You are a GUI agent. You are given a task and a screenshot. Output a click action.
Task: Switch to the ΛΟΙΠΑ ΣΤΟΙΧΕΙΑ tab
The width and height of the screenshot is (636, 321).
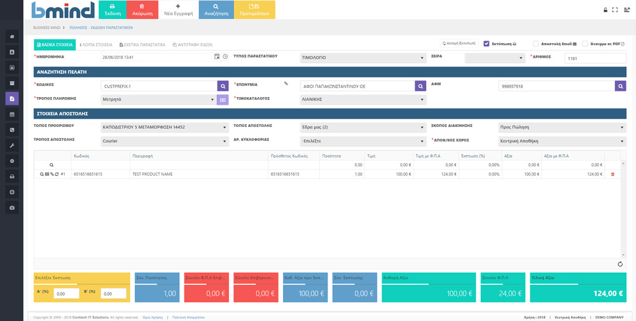tap(96, 45)
